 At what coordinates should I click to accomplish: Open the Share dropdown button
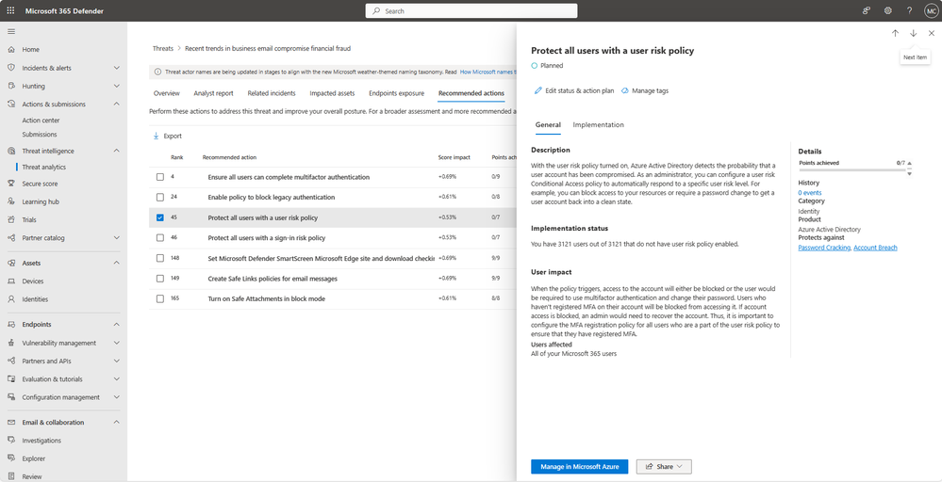click(664, 466)
